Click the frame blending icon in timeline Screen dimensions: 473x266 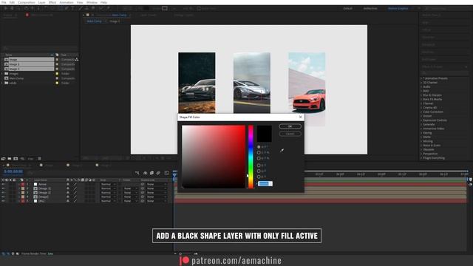152,173
